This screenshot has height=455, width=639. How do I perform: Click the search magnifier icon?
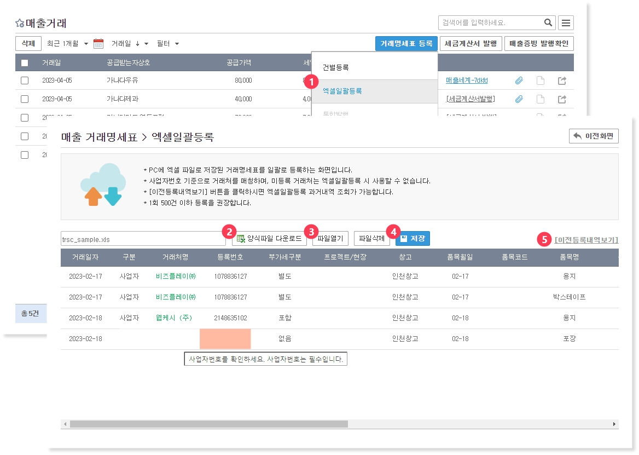548,23
